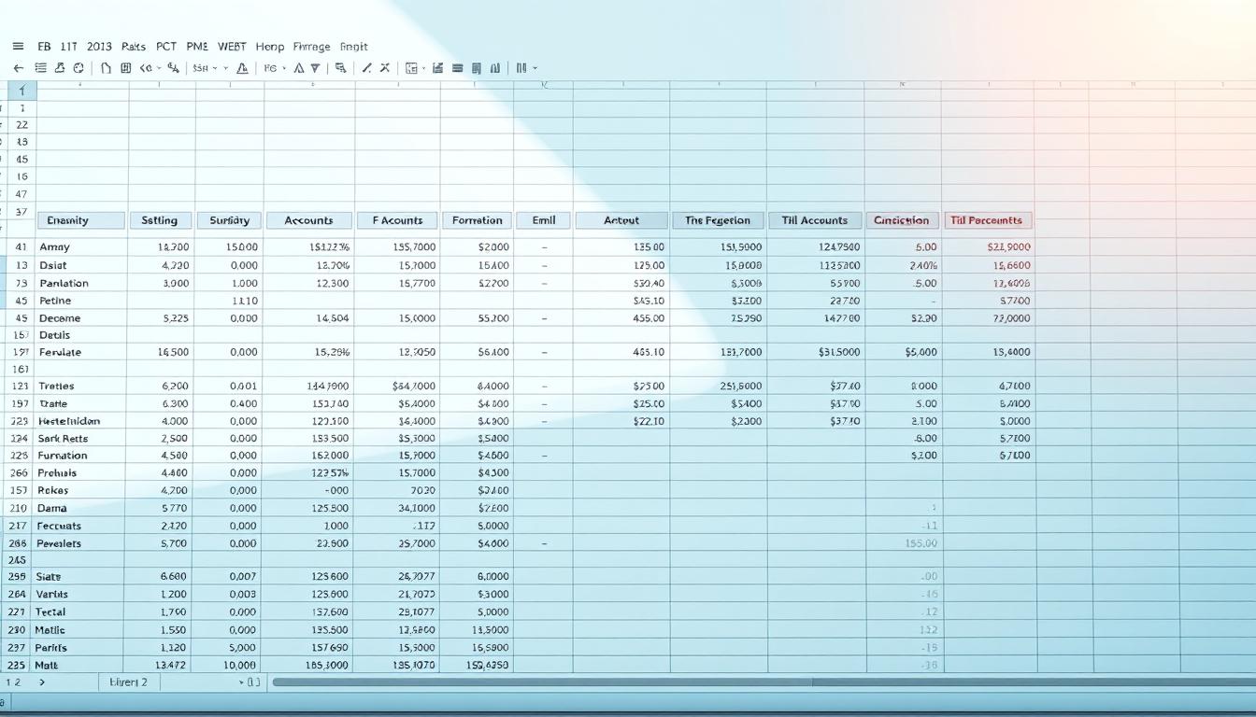
Task: Select the Fervlate row label cell
Action: click(x=80, y=352)
